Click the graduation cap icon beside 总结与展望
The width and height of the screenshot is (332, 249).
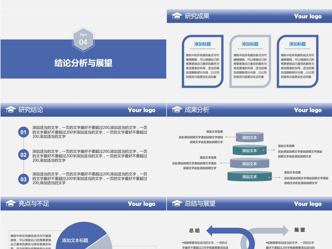click(x=177, y=203)
